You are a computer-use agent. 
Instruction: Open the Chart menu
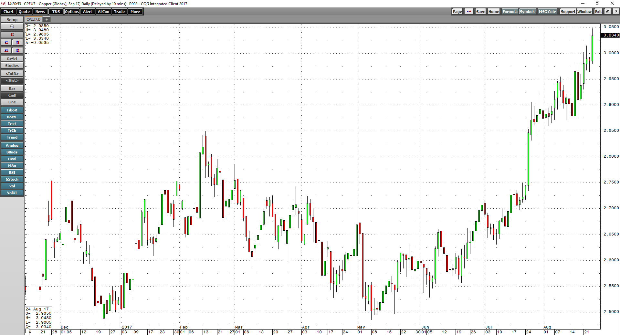coord(8,12)
